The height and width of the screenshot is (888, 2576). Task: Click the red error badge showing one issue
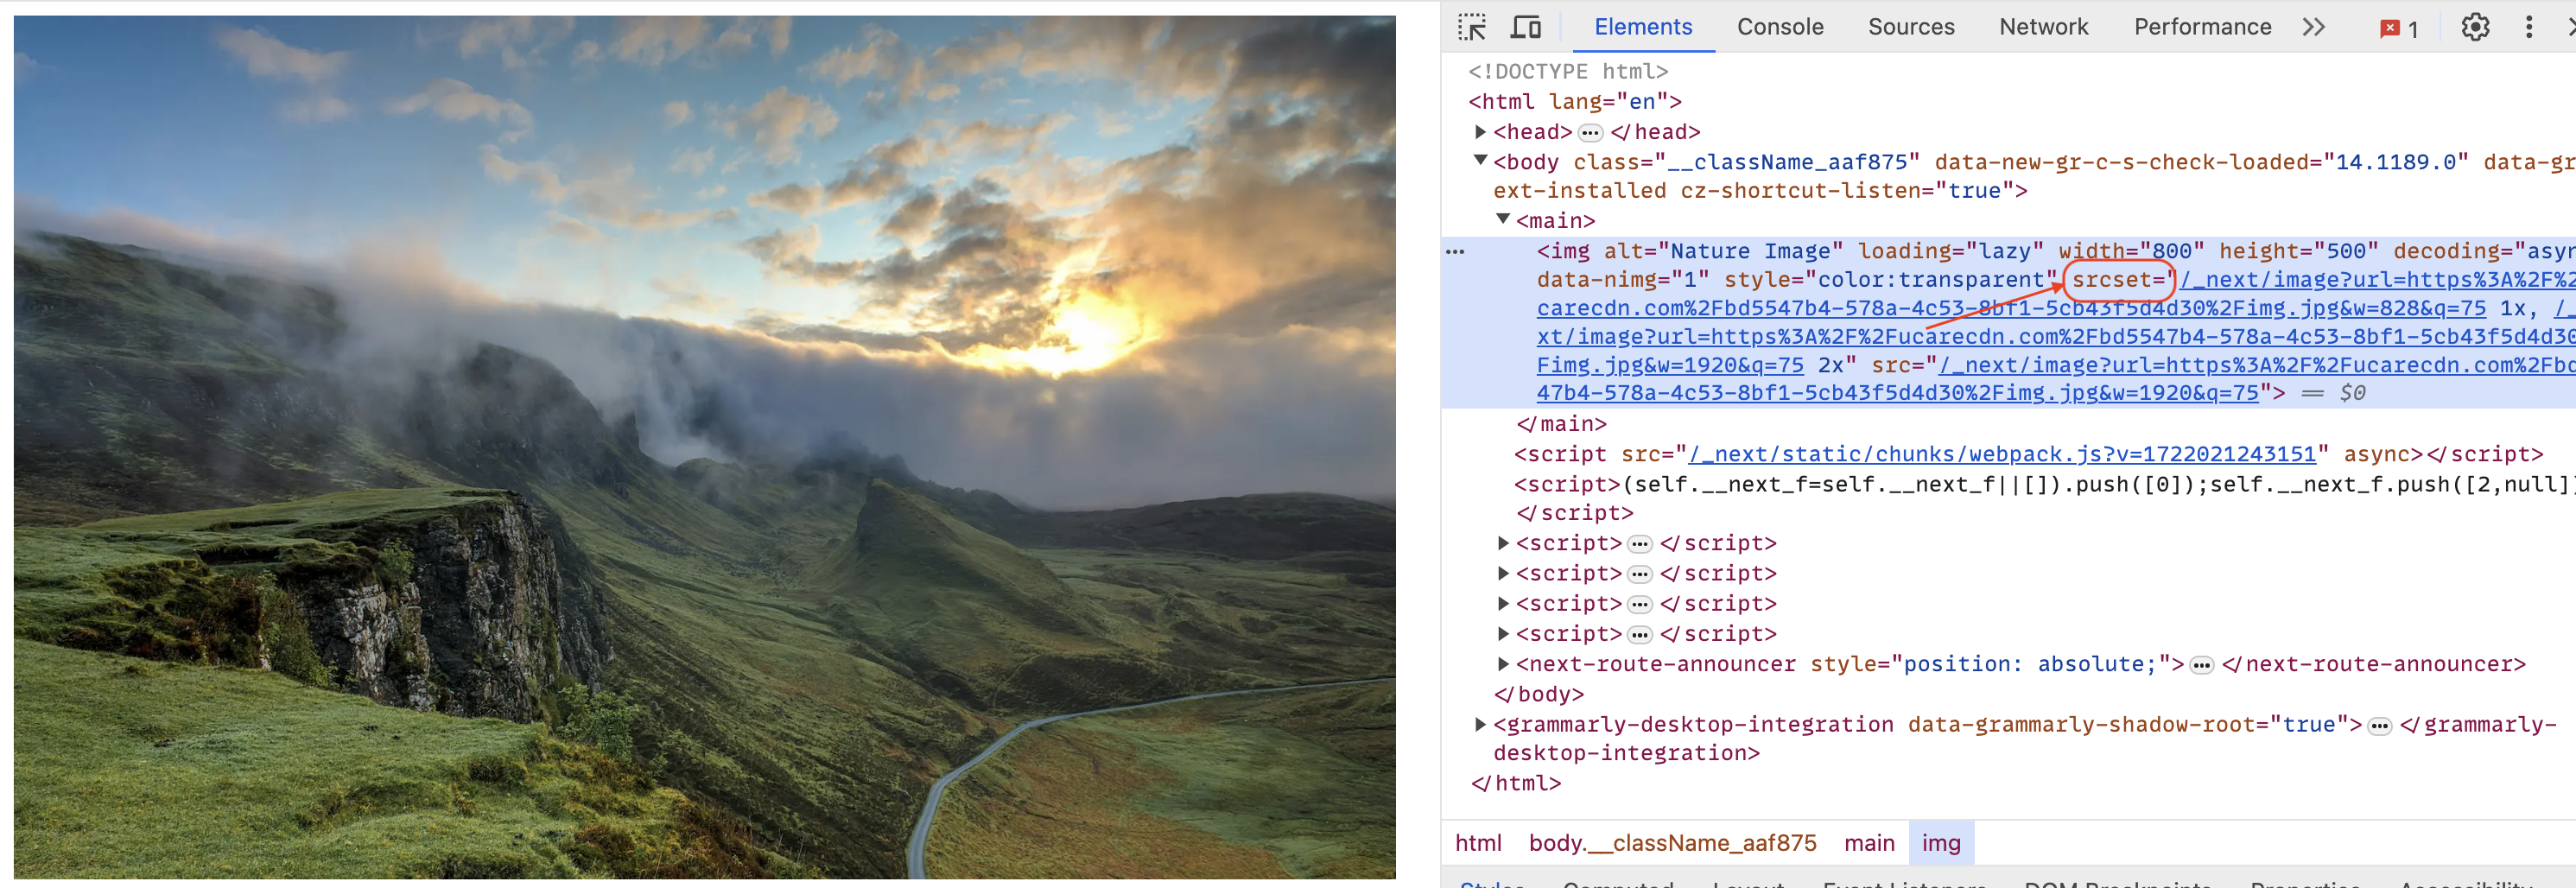[x=2398, y=27]
